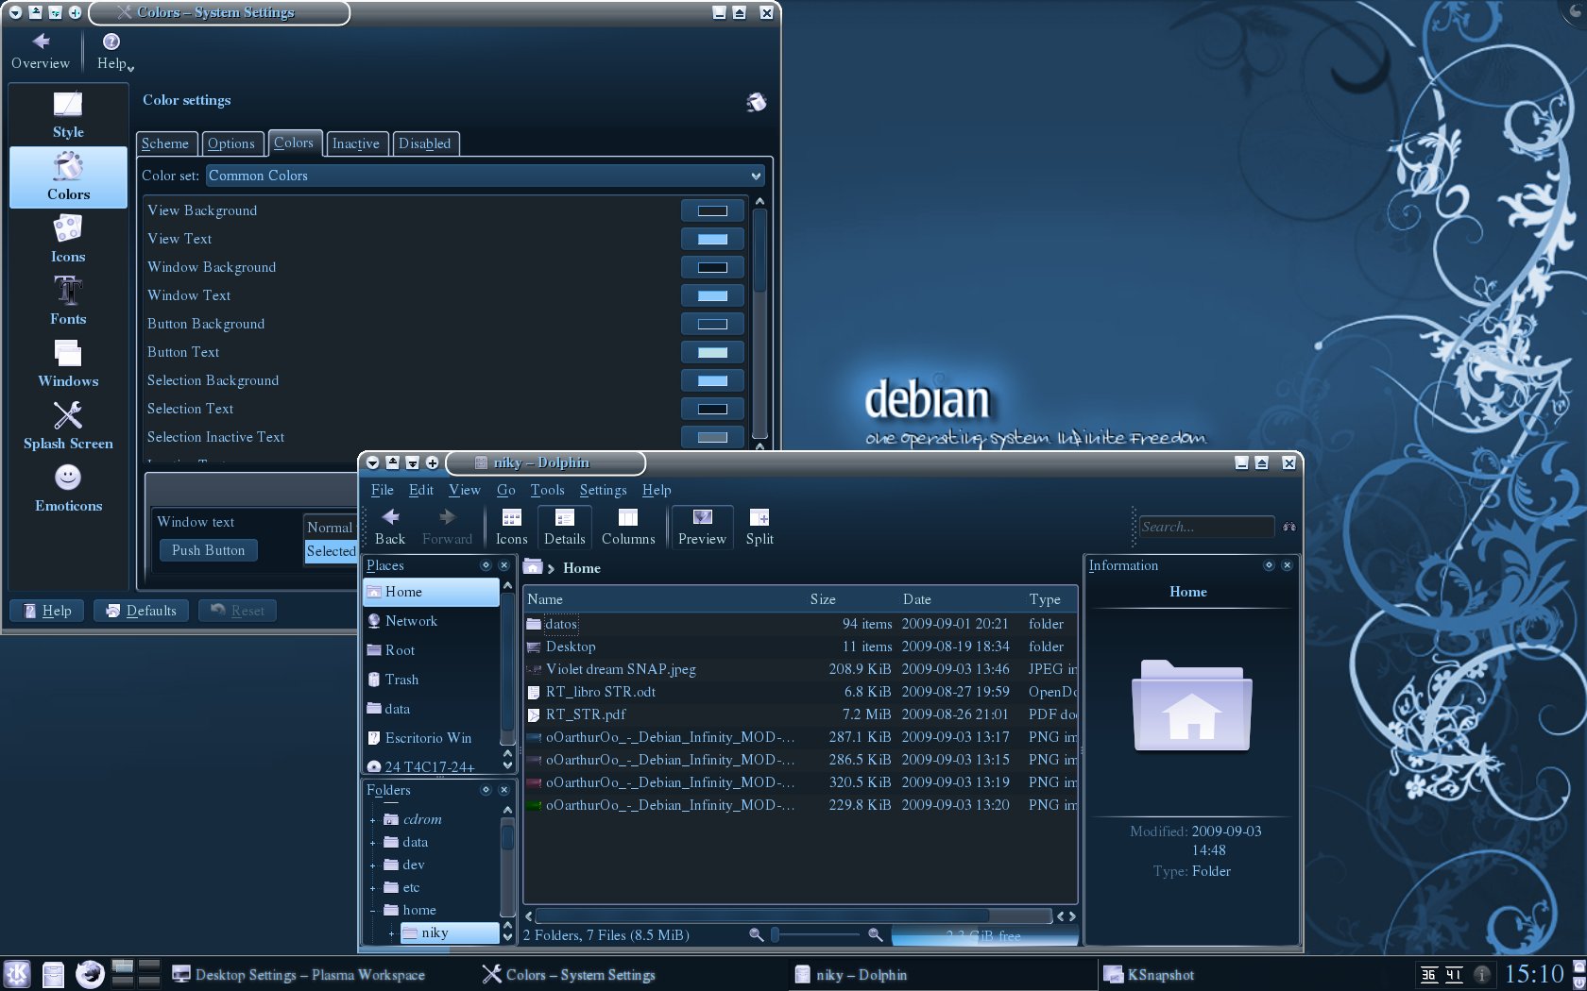Open the Color set Common Colors dropdown

486,176
